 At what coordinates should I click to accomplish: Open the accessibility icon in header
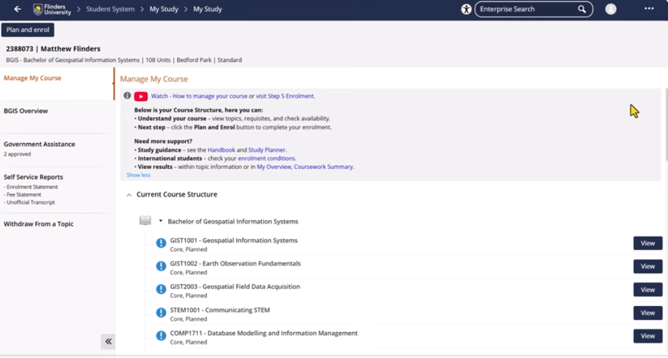click(466, 9)
